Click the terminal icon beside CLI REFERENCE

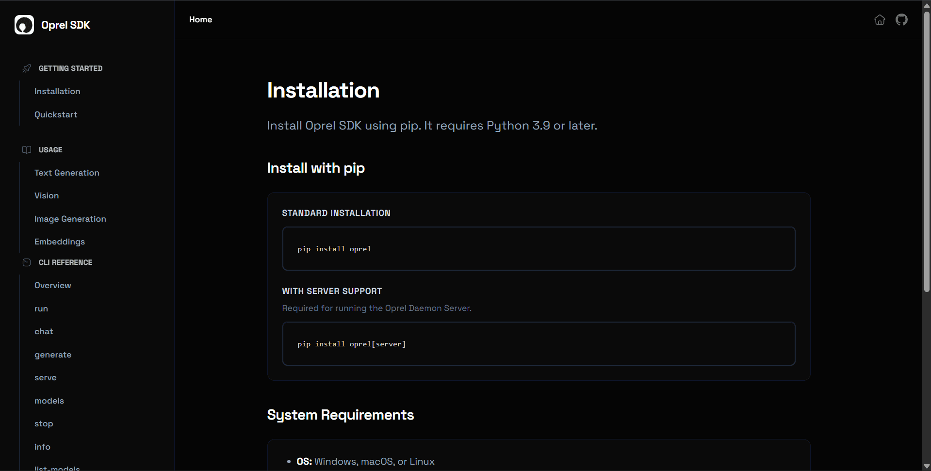[27, 262]
